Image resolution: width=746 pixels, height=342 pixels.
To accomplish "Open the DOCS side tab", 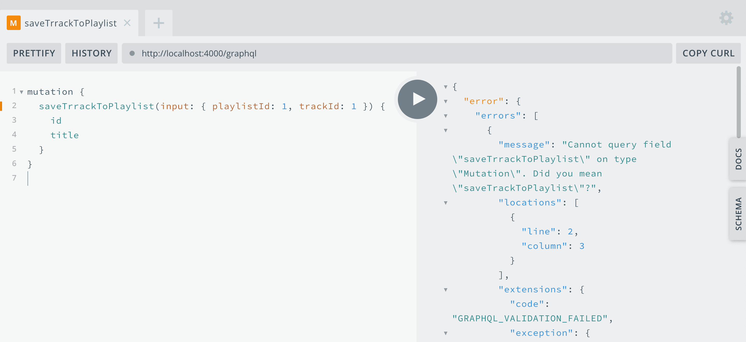I will (x=738, y=159).
